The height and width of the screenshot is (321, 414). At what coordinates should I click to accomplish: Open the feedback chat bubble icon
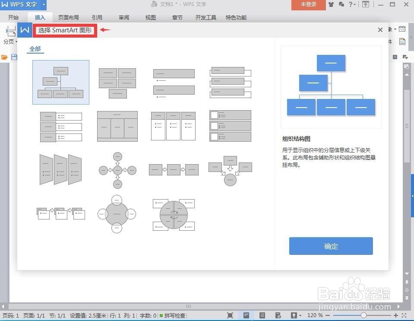341,4
